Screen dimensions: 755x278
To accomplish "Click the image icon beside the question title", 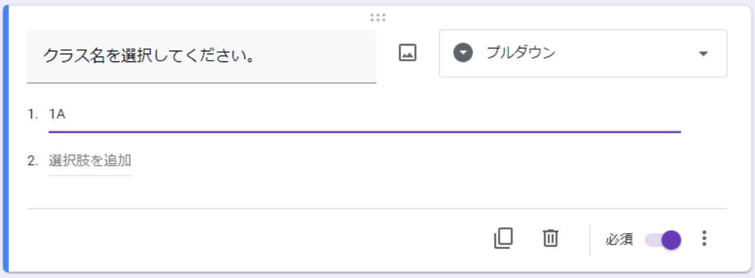I will pos(408,53).
